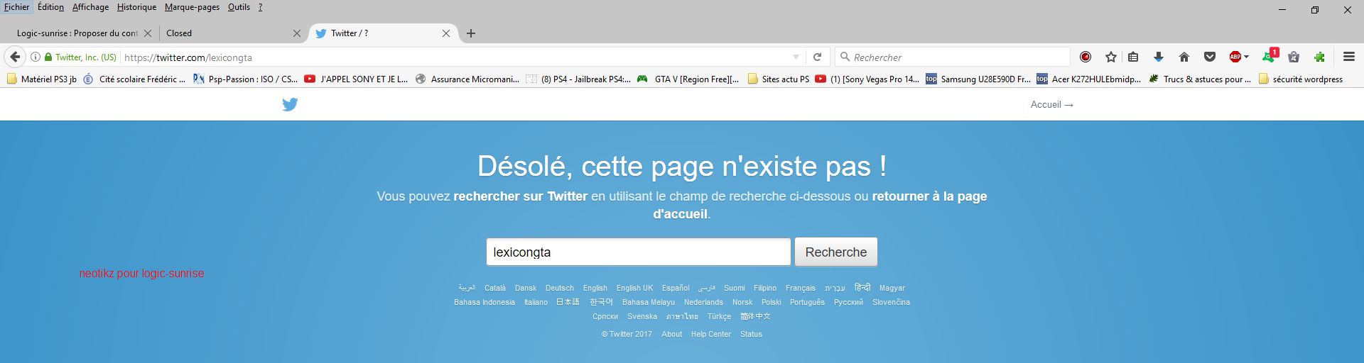
Task: Switch language to Deutsch
Action: [560, 288]
